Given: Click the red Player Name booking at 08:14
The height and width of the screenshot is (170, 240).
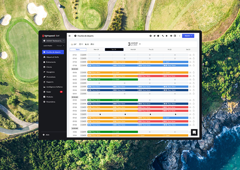Looking at the screenshot, I should tap(150, 76).
